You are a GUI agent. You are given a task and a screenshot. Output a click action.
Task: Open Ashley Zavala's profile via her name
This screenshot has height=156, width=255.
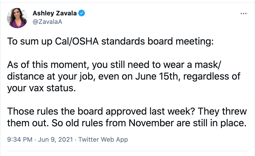click(54, 13)
